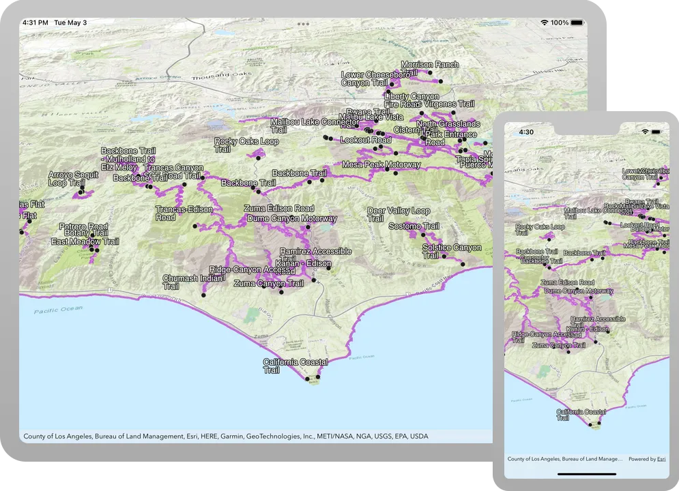This screenshot has height=491, width=679.
Task: Tap the 4:31 PM clock on the iPad
Action: [35, 23]
